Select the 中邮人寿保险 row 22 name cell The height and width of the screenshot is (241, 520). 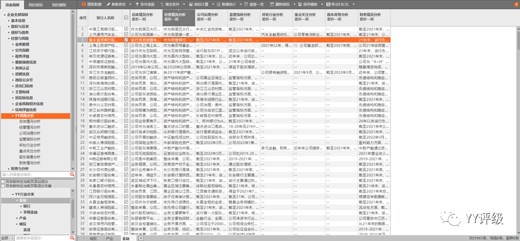click(x=105, y=142)
